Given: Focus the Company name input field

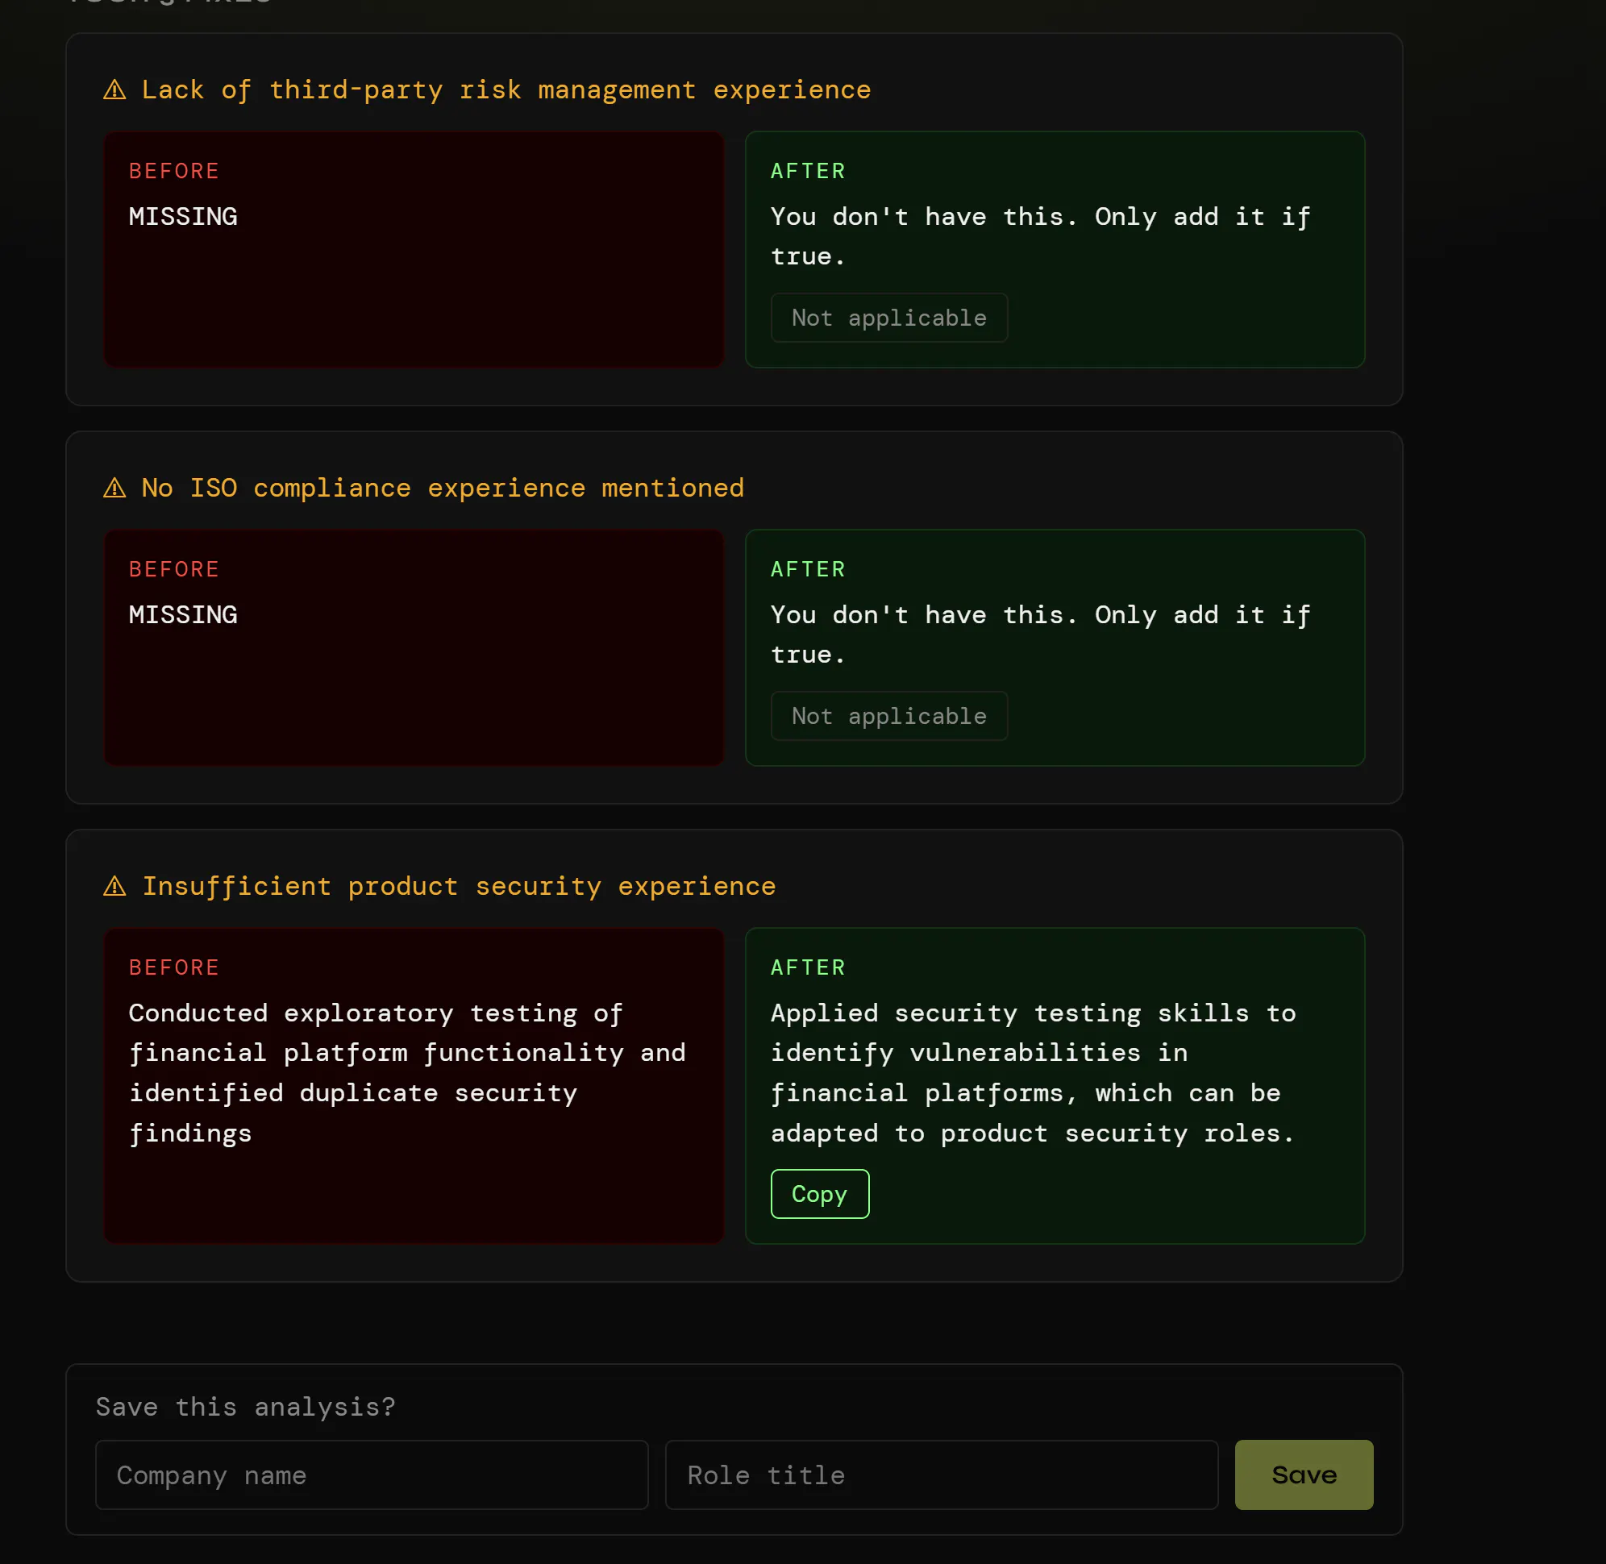Looking at the screenshot, I should [372, 1475].
